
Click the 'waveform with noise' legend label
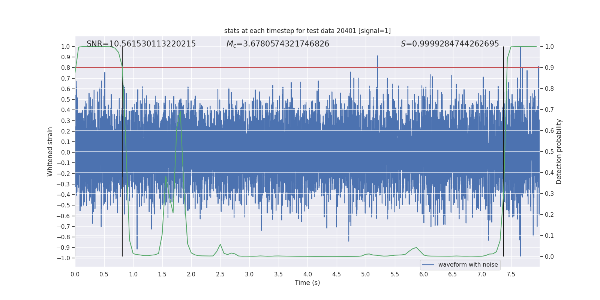pyautogui.click(x=468, y=265)
